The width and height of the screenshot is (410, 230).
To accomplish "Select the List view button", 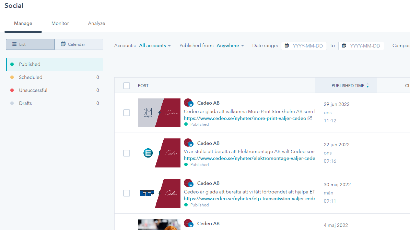I will (30, 44).
